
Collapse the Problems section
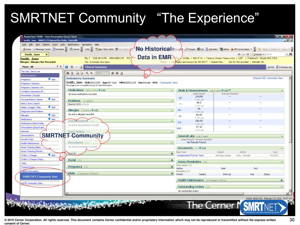[172, 101]
